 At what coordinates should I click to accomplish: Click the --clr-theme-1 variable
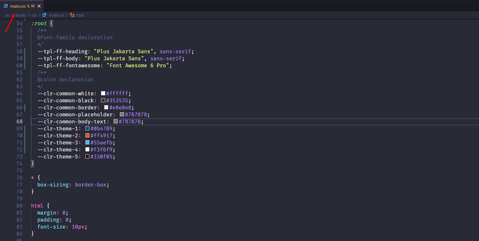tap(58, 128)
